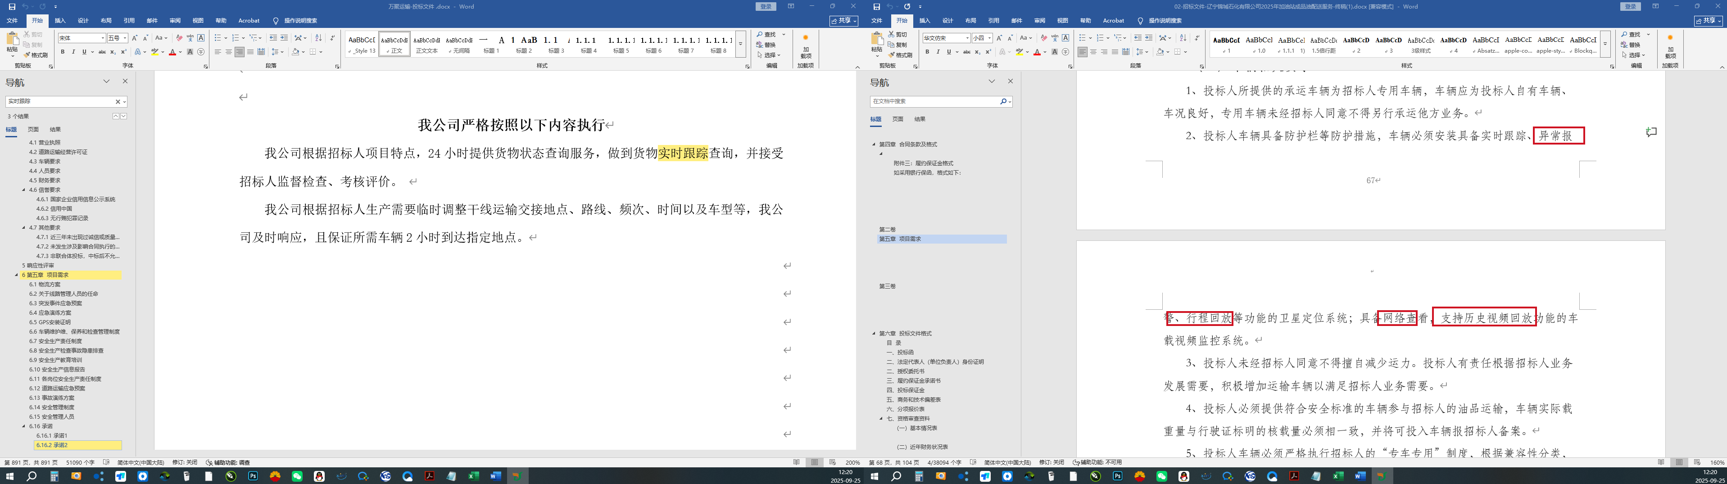This screenshot has width=1727, height=484.
Task: Open the 布局 tab in left Word window
Action: [106, 21]
